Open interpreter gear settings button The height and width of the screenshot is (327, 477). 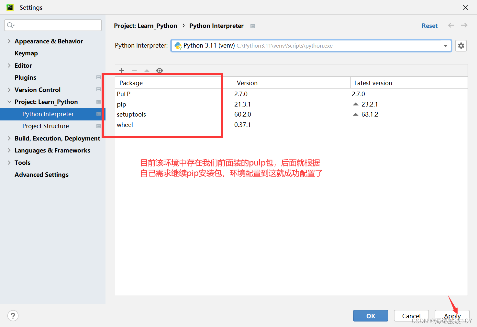coord(461,46)
